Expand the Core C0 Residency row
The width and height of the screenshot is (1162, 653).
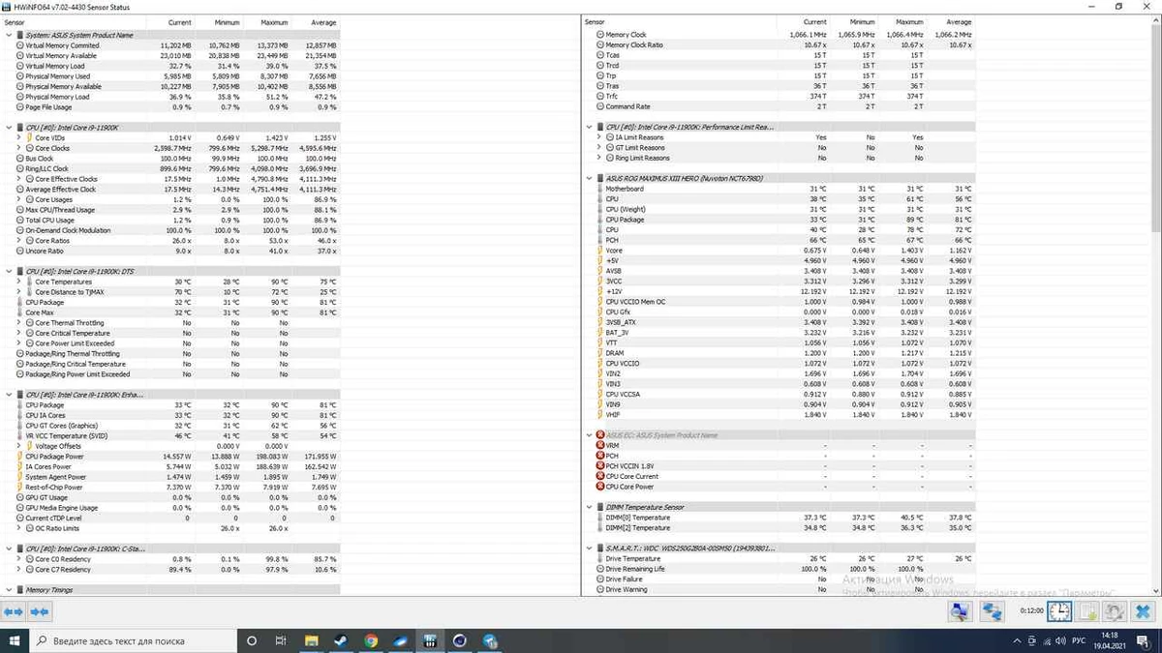19,559
